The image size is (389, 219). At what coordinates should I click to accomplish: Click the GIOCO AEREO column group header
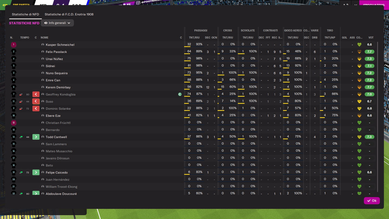[293, 30]
